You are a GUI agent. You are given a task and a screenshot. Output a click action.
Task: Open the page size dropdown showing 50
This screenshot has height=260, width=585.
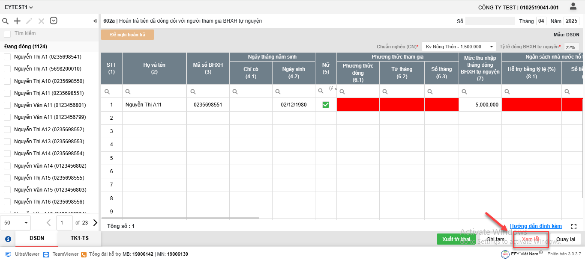click(x=15, y=223)
